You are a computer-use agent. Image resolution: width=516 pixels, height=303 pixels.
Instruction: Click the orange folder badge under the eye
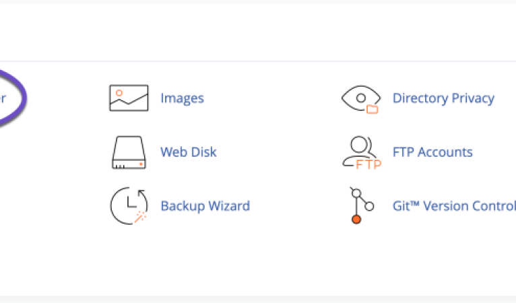(x=373, y=109)
